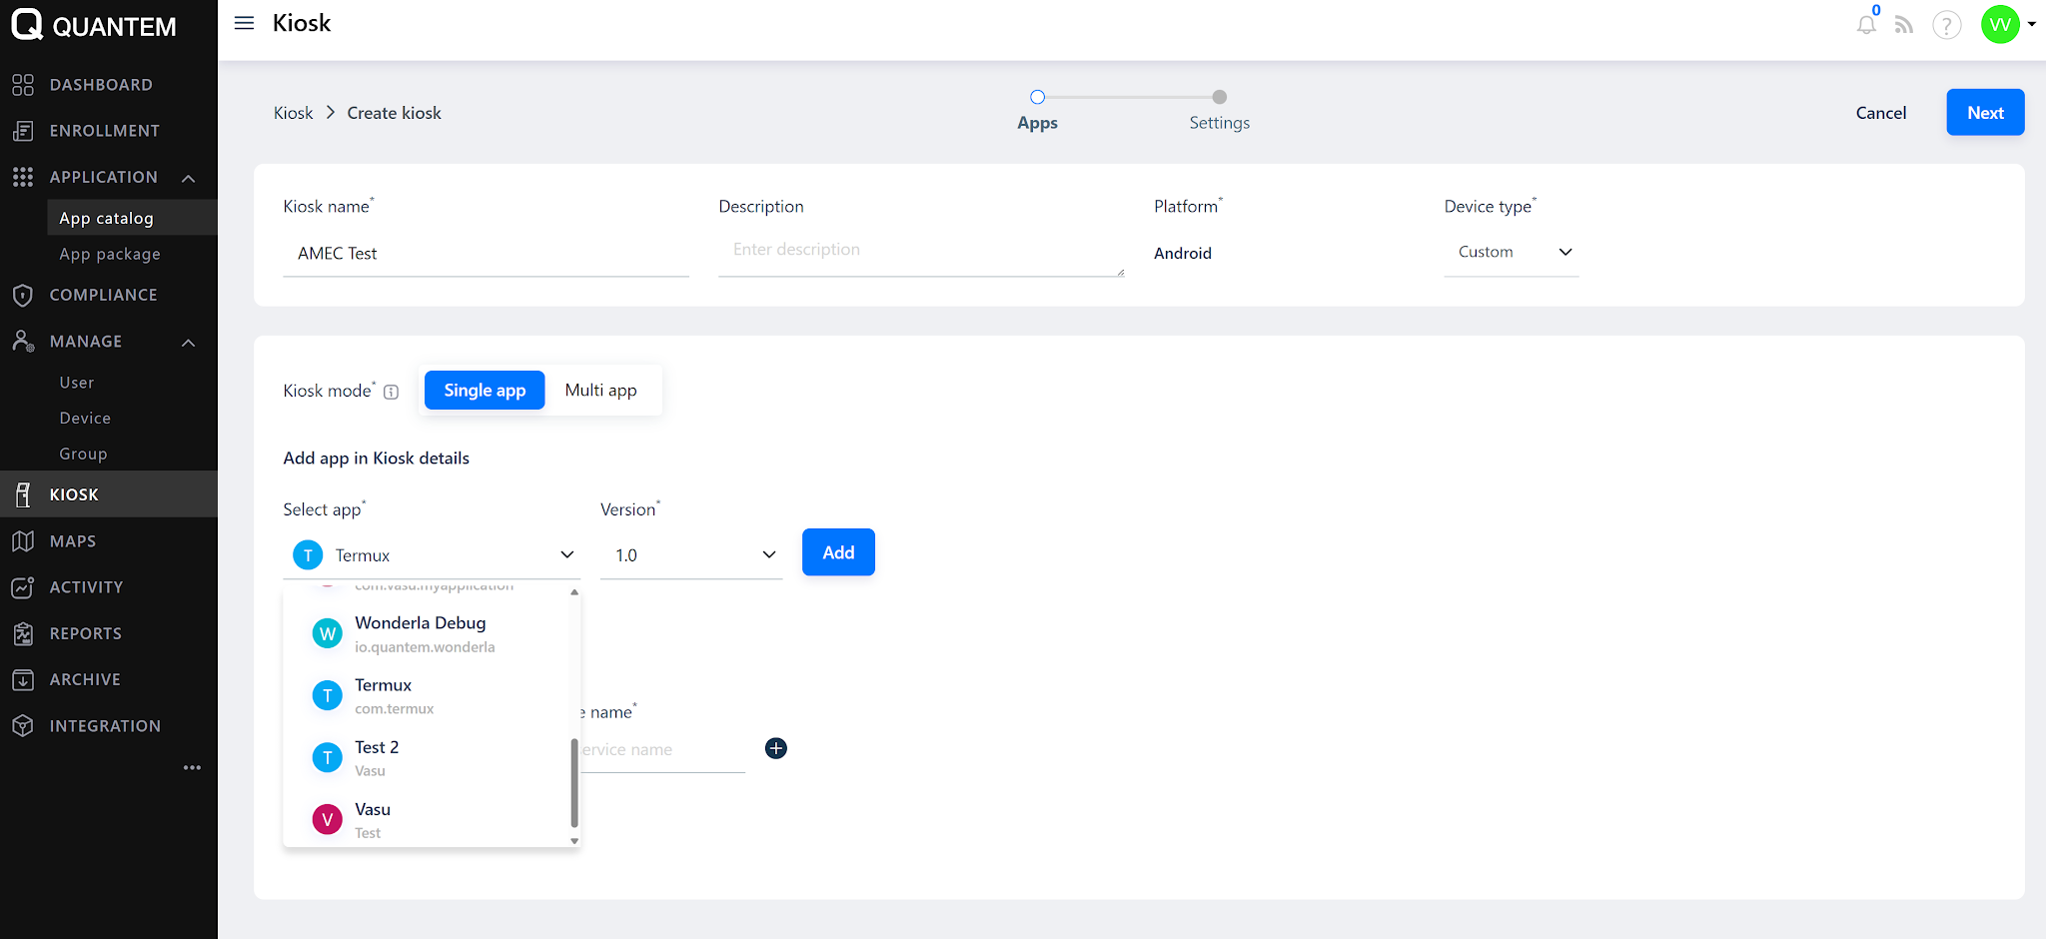Open the Version dropdown
The image size is (2046, 939).
[691, 555]
